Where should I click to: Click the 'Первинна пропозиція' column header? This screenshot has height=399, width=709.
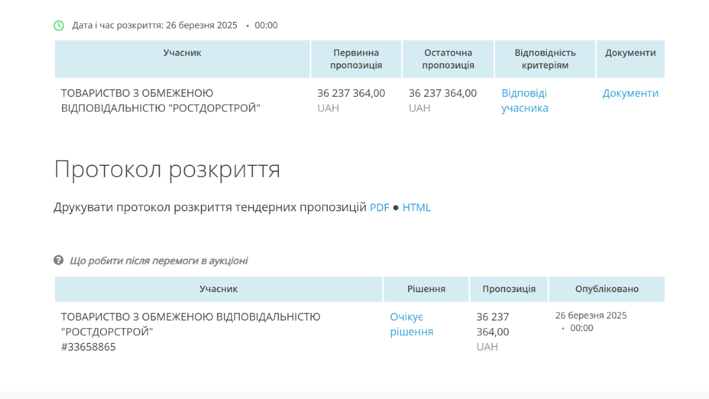tap(356, 59)
